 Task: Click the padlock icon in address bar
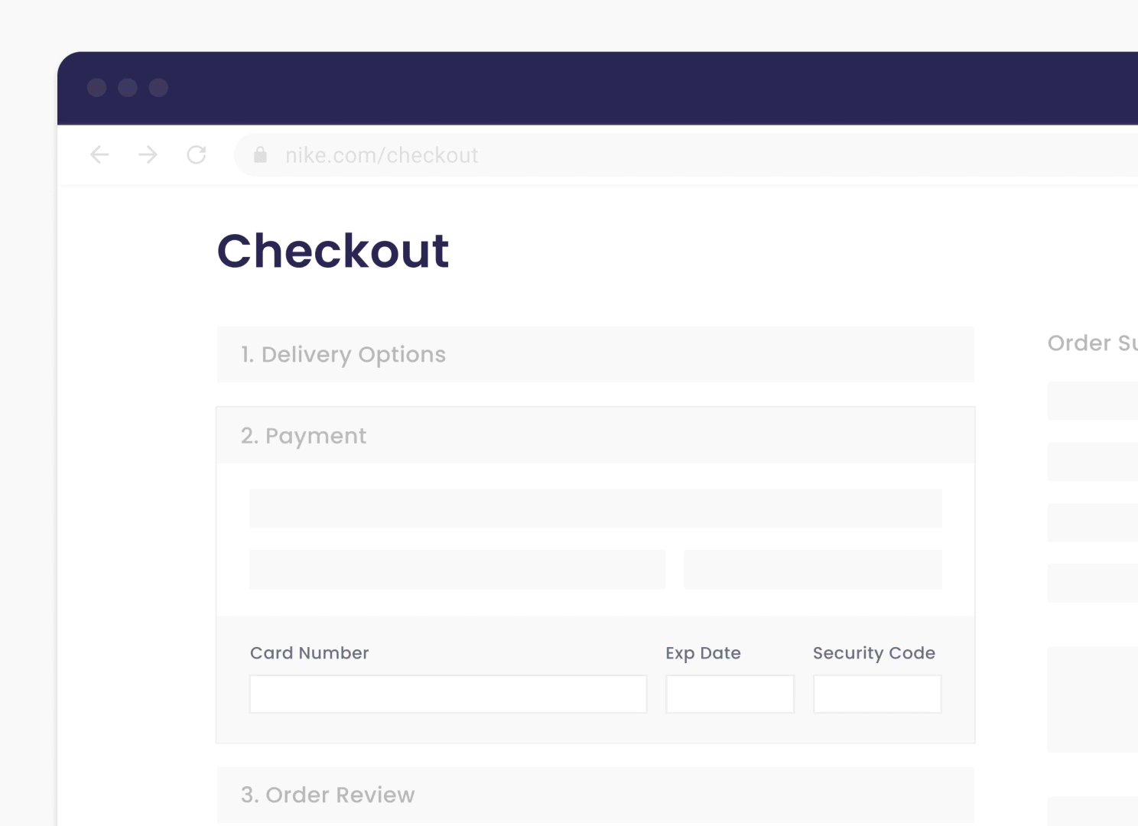[261, 155]
